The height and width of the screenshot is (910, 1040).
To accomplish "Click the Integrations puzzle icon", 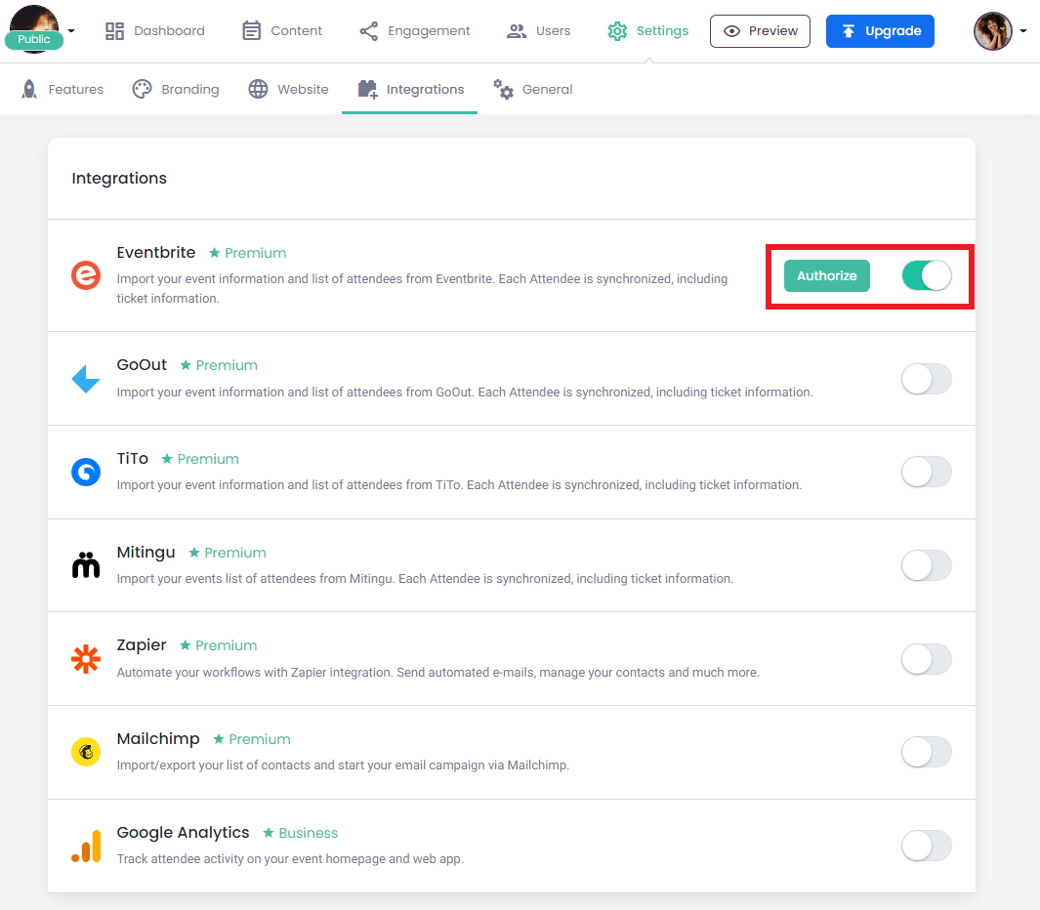I will coord(367,89).
